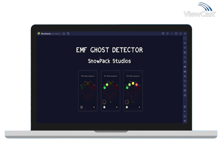Open Android recent apps icon at sidebar bottom
The height and width of the screenshot is (151, 220).
click(185, 121)
